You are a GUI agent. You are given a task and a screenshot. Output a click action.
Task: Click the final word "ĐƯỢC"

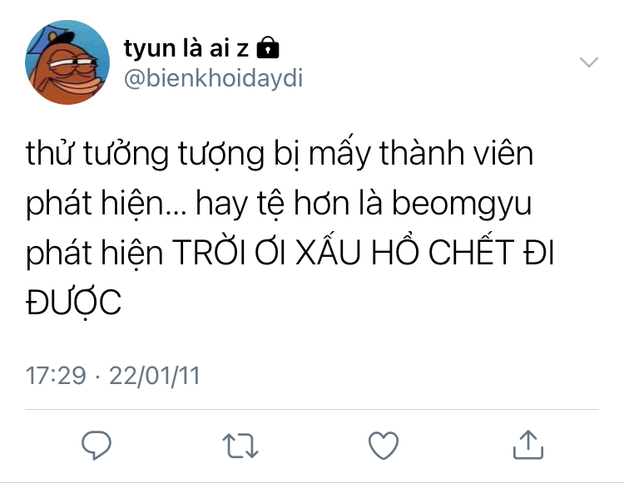[73, 303]
